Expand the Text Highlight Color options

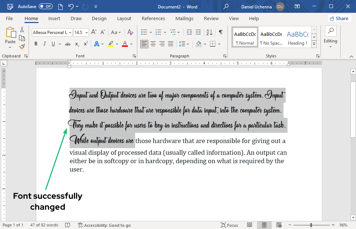point(116,44)
